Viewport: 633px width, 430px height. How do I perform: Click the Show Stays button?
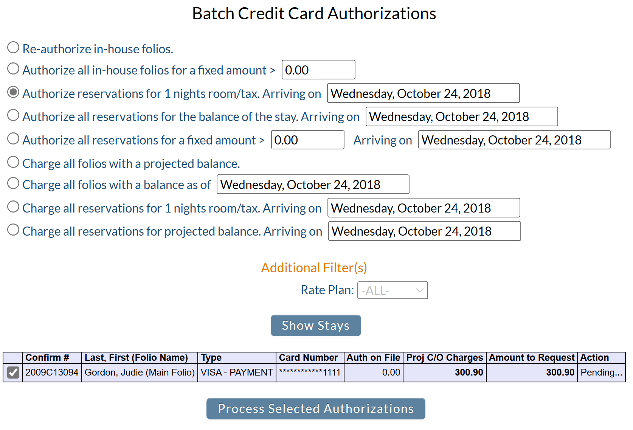click(316, 325)
